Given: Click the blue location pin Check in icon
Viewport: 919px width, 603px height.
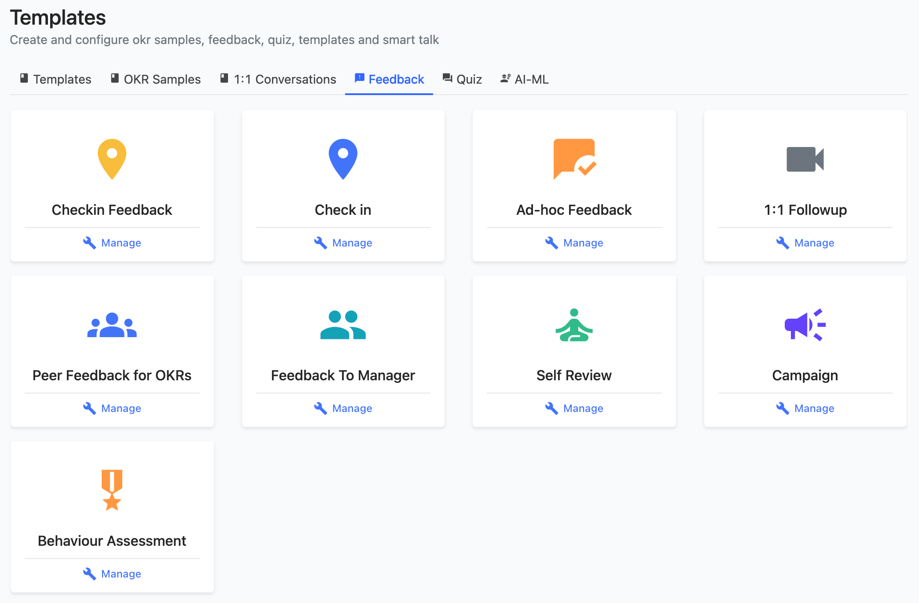Looking at the screenshot, I should (343, 159).
